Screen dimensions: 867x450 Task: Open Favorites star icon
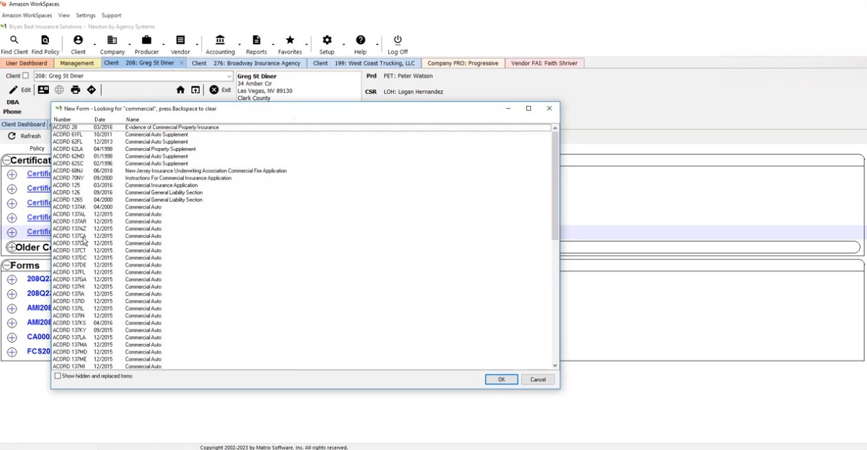(290, 41)
